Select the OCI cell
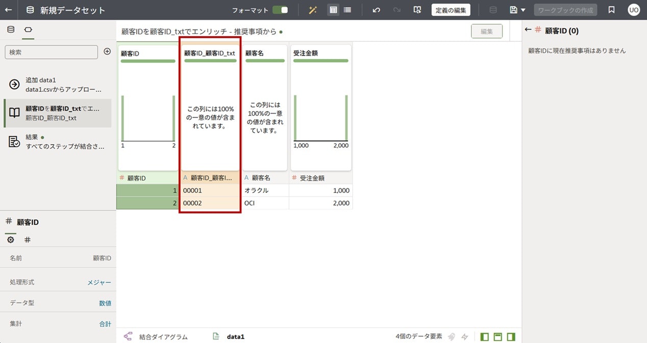 point(265,203)
